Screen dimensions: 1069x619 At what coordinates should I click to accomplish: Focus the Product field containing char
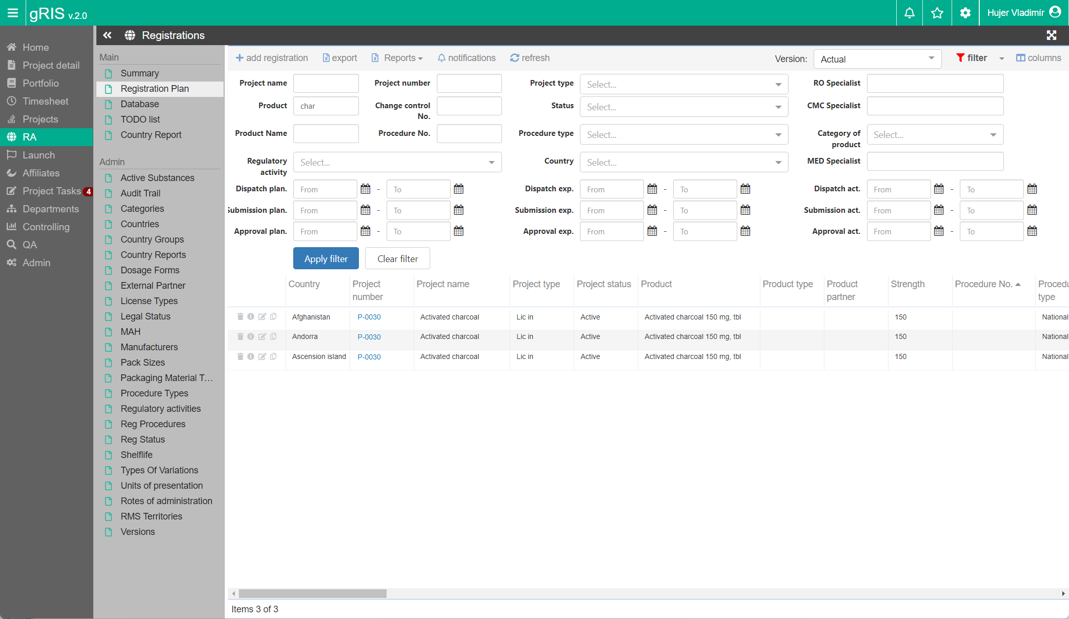pyautogui.click(x=326, y=106)
